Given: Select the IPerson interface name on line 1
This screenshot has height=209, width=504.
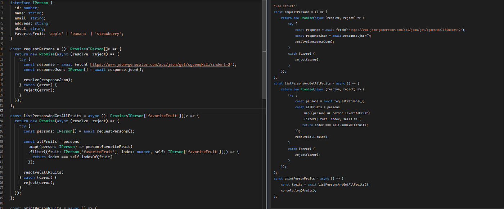Looking at the screenshot, I should [x=40, y=3].
